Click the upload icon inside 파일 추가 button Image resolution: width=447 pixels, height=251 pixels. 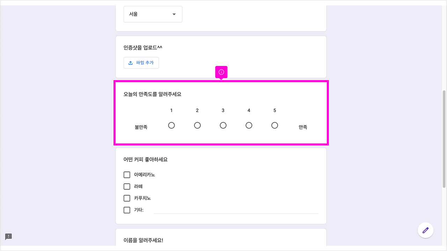click(131, 63)
